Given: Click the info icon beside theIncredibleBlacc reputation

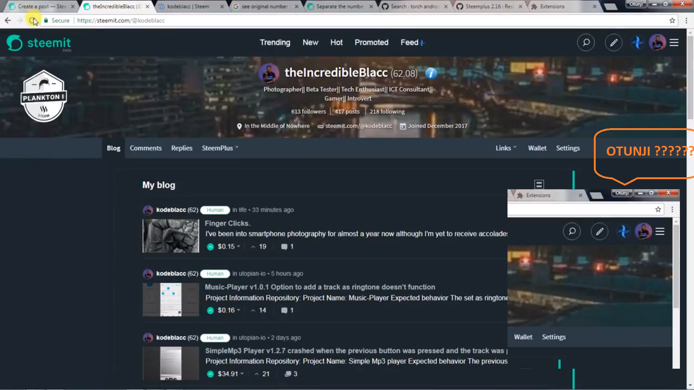Looking at the screenshot, I should click(x=430, y=73).
